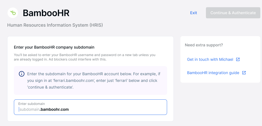Click the BambooHR title heading
262x126 pixels.
(46, 13)
